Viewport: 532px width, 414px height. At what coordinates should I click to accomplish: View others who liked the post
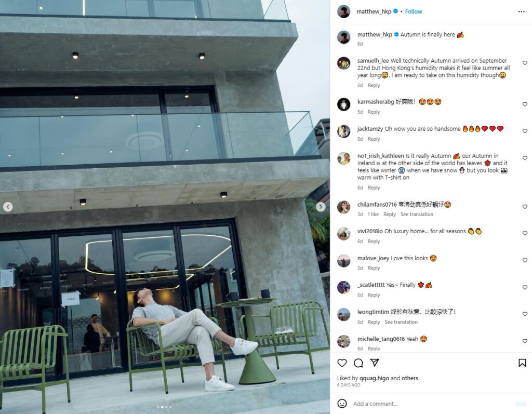coord(410,378)
